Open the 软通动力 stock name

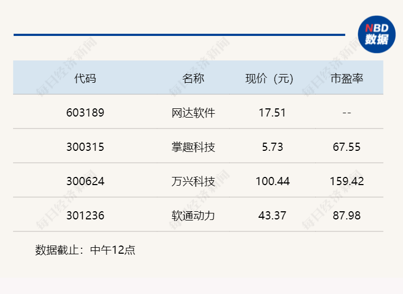coord(193,216)
